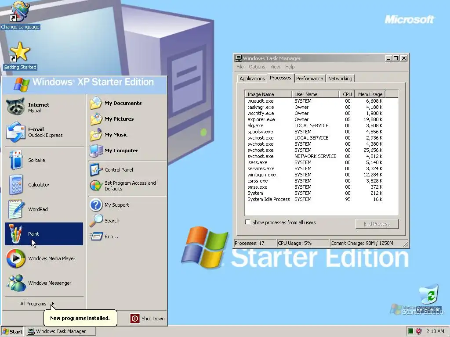Launch Paint from the Start menu
Image resolution: width=450 pixels, height=337 pixels.
44,234
